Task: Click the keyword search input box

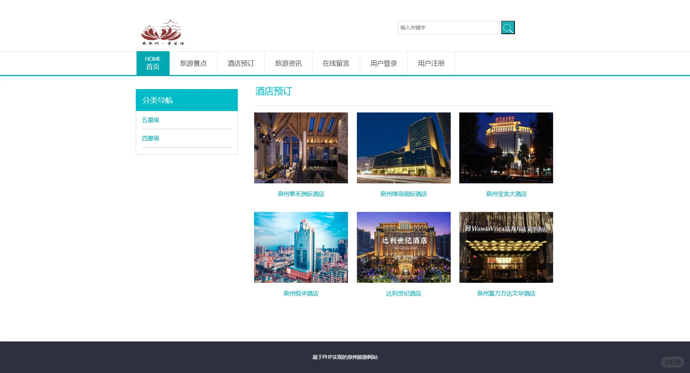Action: point(448,27)
